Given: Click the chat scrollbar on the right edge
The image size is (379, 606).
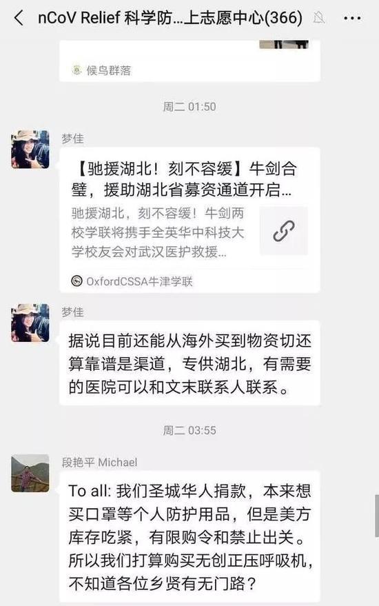Looking at the screenshot, I should click(377, 515).
